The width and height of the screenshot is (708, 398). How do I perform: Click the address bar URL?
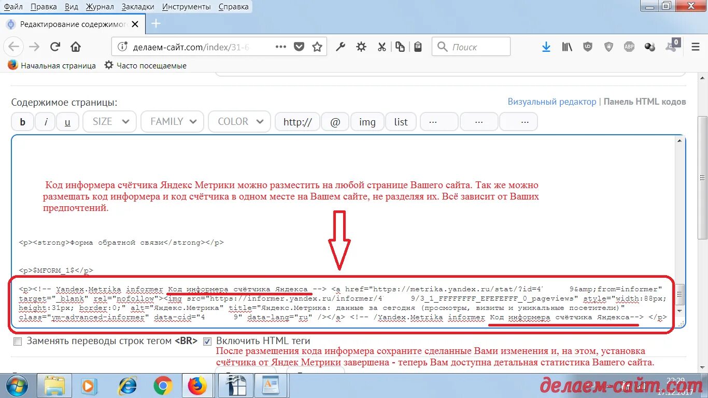[x=192, y=47]
